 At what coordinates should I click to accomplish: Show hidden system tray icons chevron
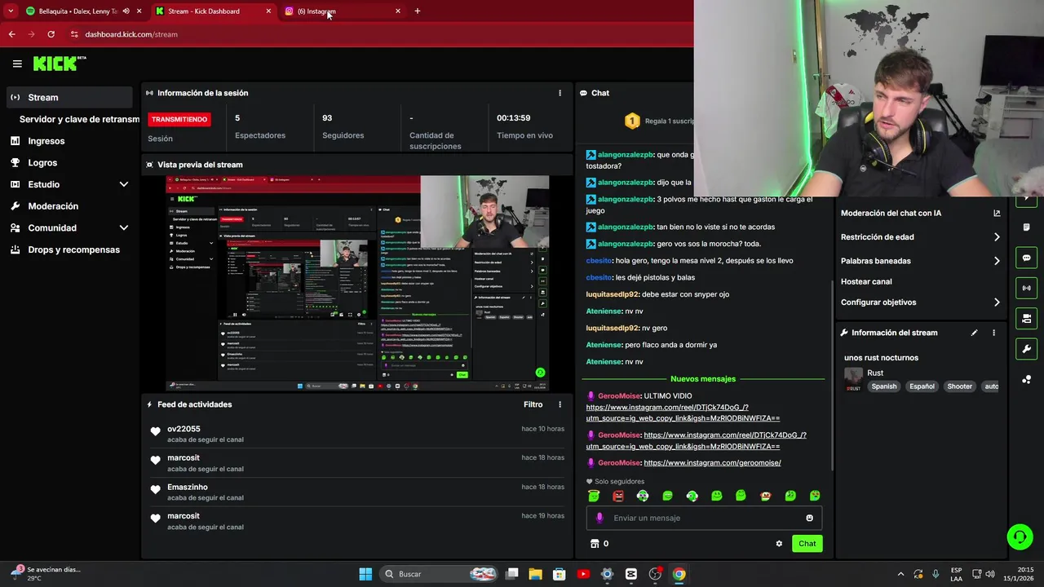(x=900, y=574)
